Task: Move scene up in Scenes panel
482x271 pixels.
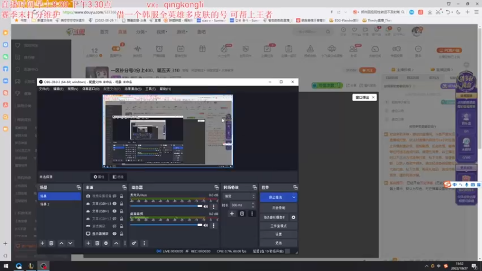Action: [x=61, y=243]
